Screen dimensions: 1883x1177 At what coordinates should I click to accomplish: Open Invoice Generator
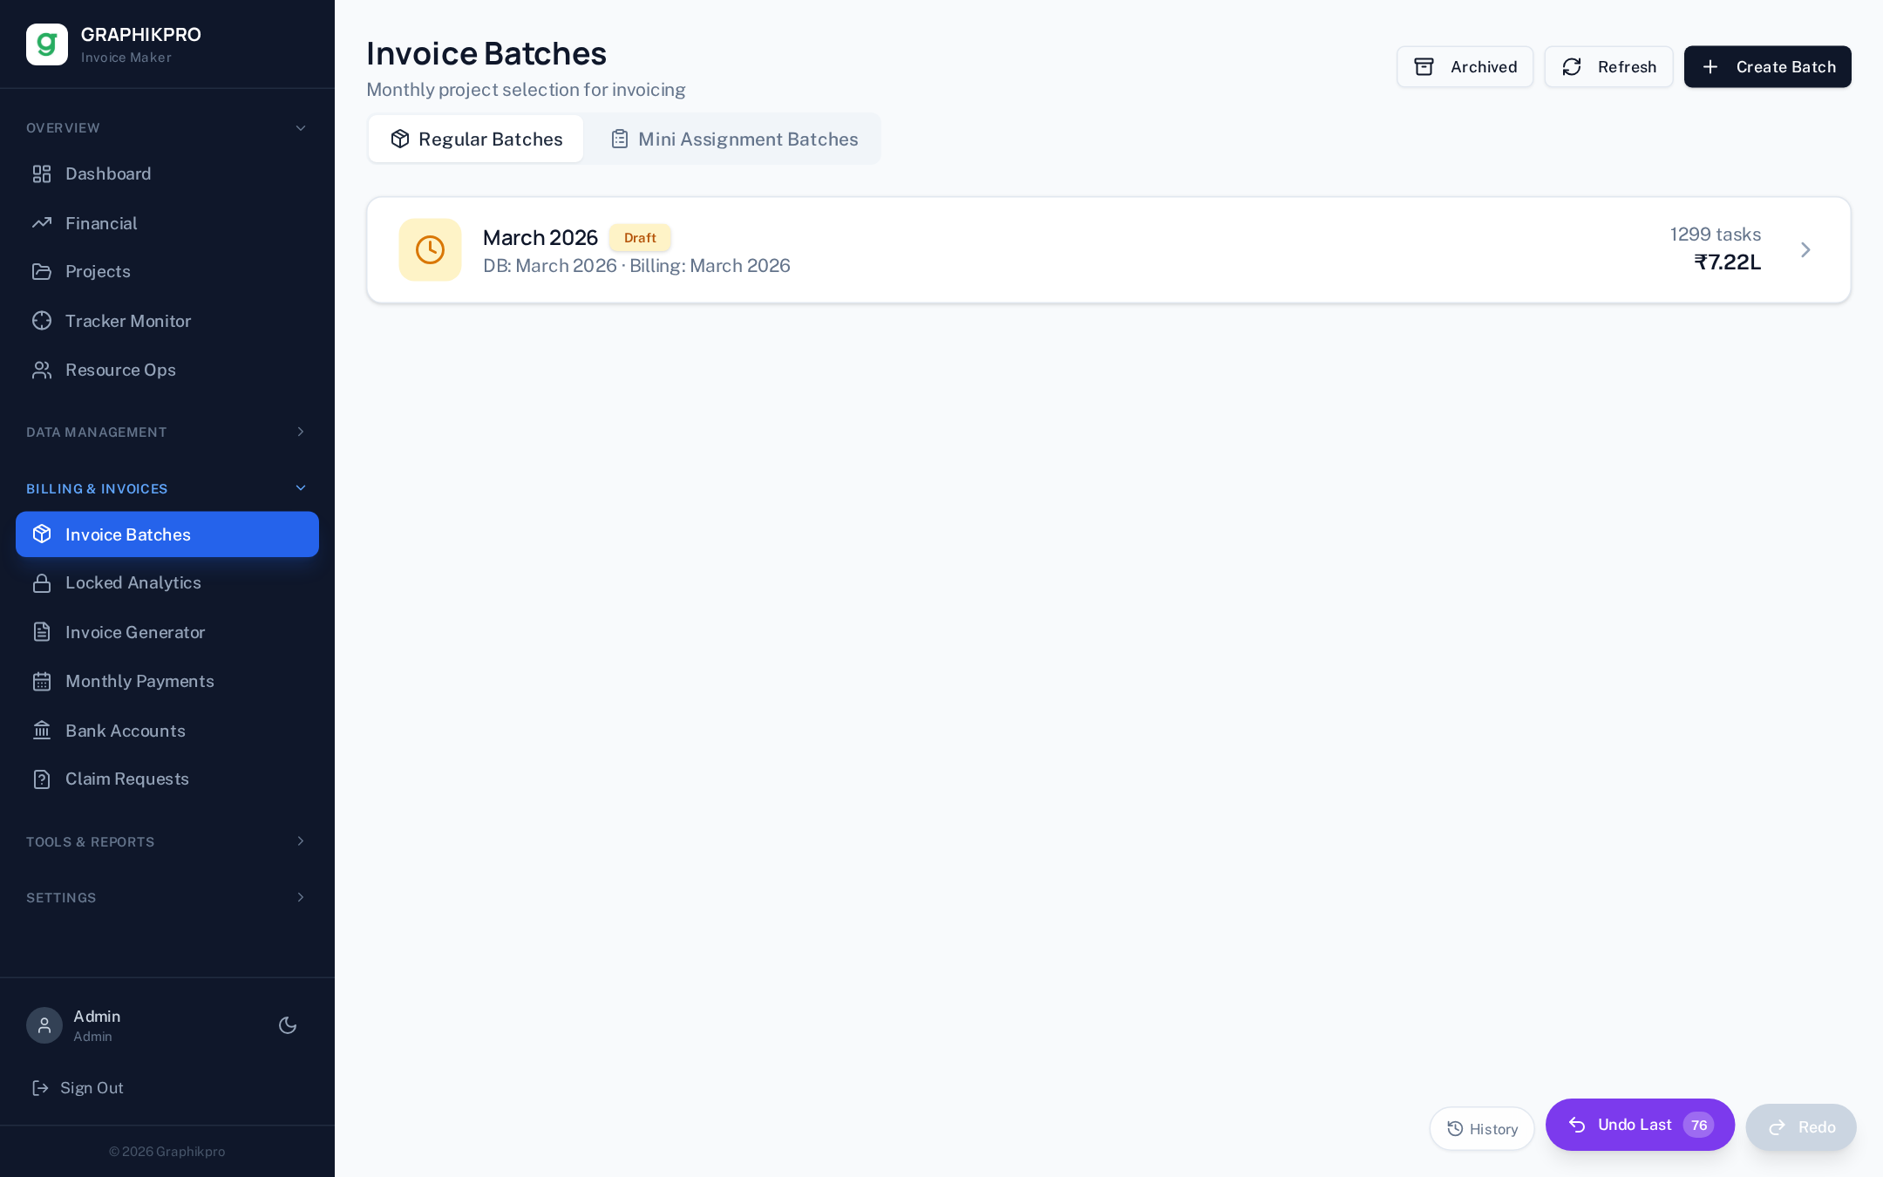tap(167, 632)
